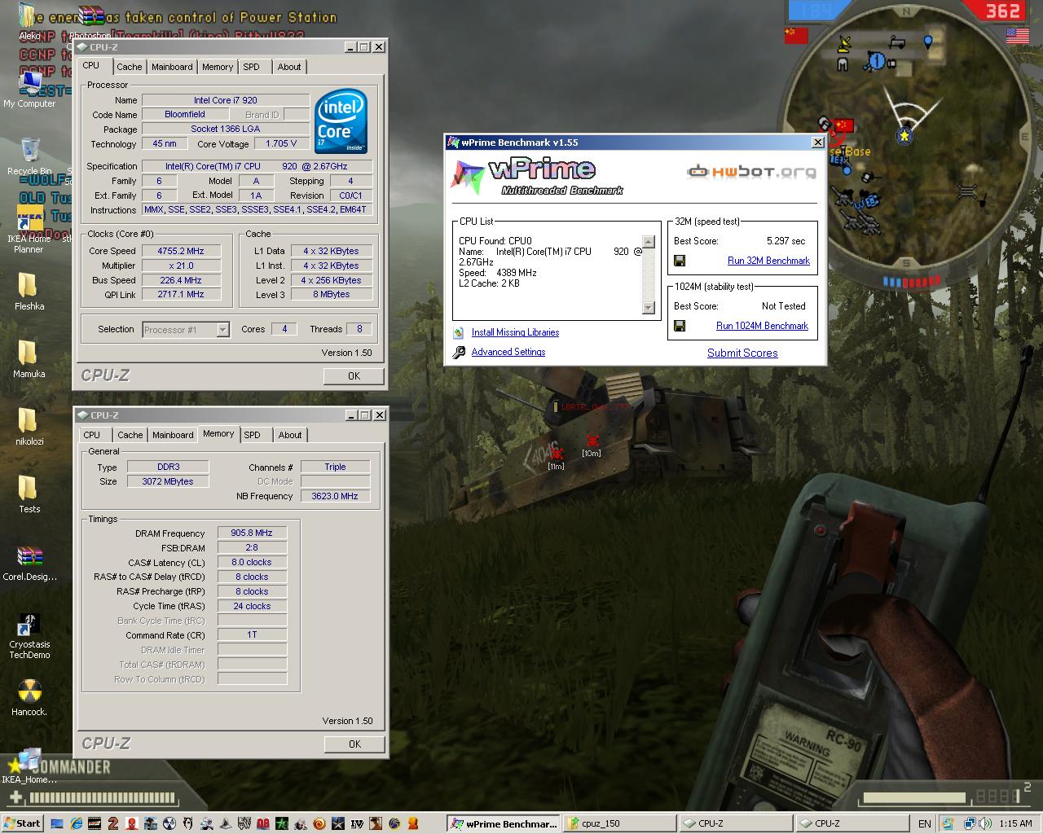
Task: Click the Core Speed value 4755.2 MHz
Action: (x=181, y=251)
